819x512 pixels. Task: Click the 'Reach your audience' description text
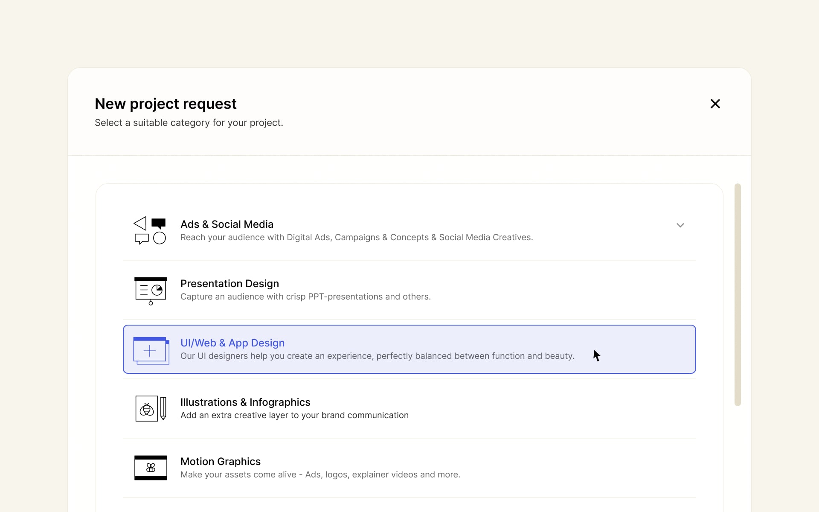(356, 238)
